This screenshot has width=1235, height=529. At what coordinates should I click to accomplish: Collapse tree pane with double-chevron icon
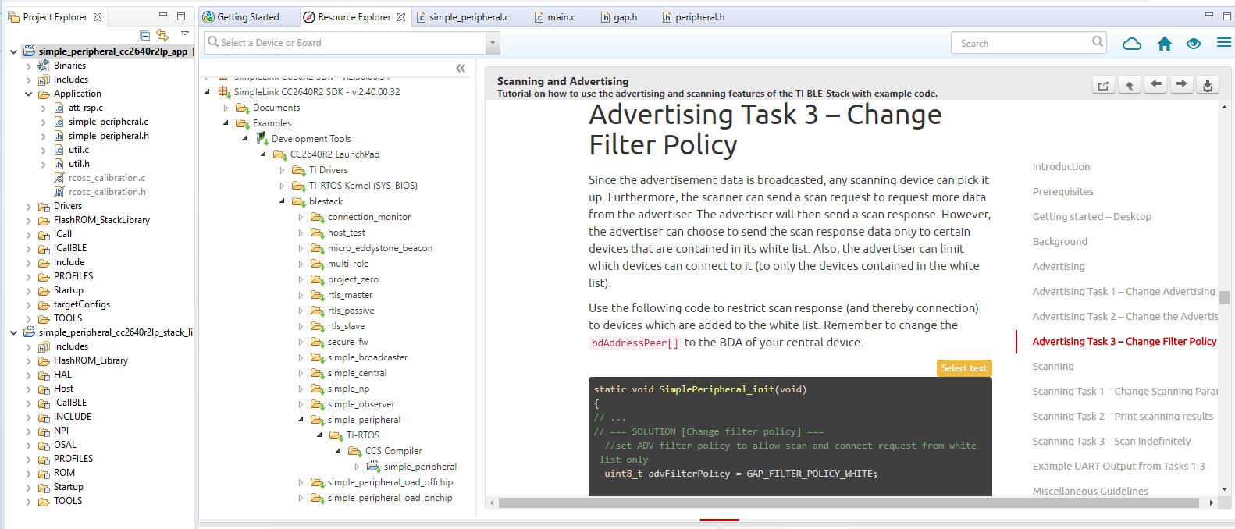[461, 69]
